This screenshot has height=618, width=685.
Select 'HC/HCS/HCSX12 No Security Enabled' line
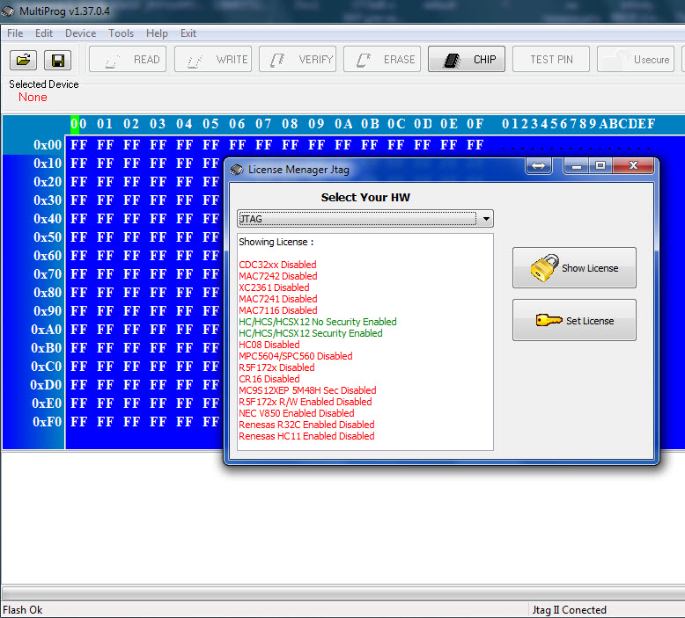click(318, 322)
